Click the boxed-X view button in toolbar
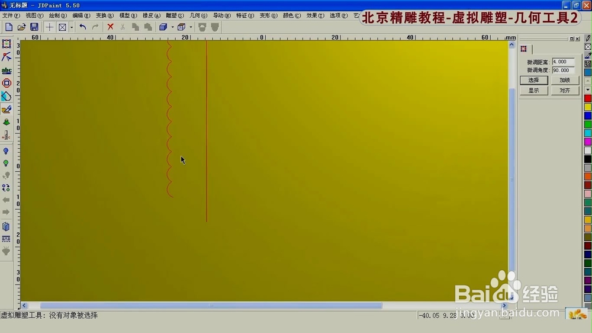Image resolution: width=592 pixels, height=333 pixels. point(62,27)
